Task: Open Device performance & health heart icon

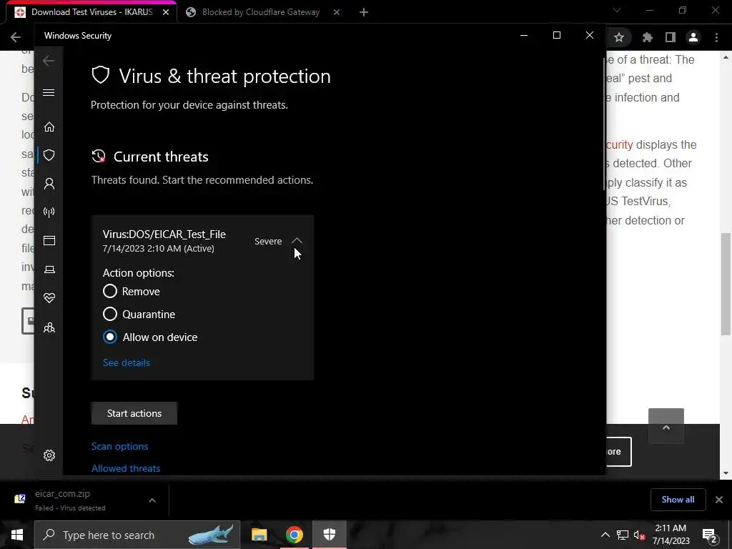Action: pos(49,298)
